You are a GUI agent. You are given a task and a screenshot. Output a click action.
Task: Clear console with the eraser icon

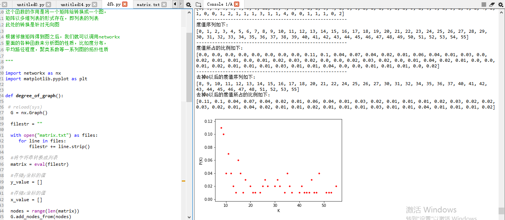click(x=492, y=5)
